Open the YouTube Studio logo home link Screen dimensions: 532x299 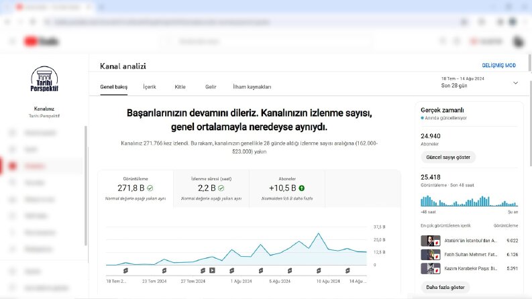pos(42,42)
